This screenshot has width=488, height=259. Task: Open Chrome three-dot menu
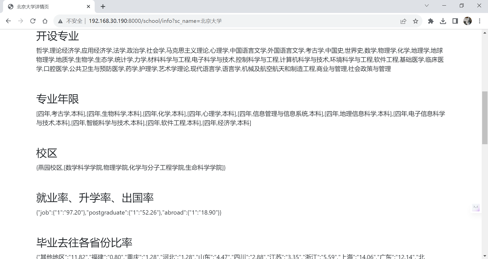(x=480, y=21)
